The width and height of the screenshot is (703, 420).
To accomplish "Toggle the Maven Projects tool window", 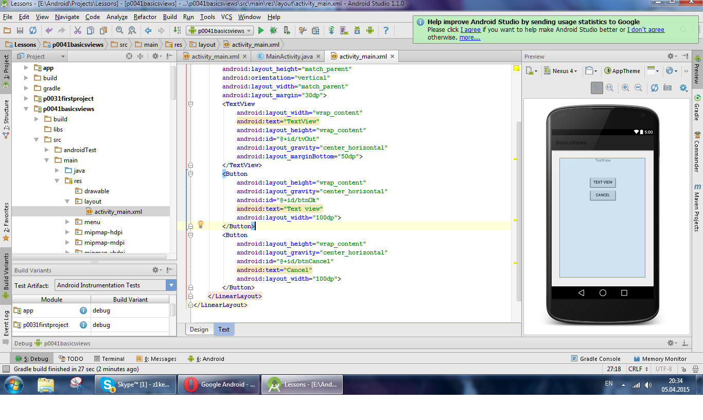I will tap(697, 207).
